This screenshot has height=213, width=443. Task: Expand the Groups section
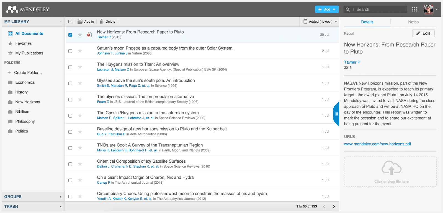pyautogui.click(x=33, y=197)
